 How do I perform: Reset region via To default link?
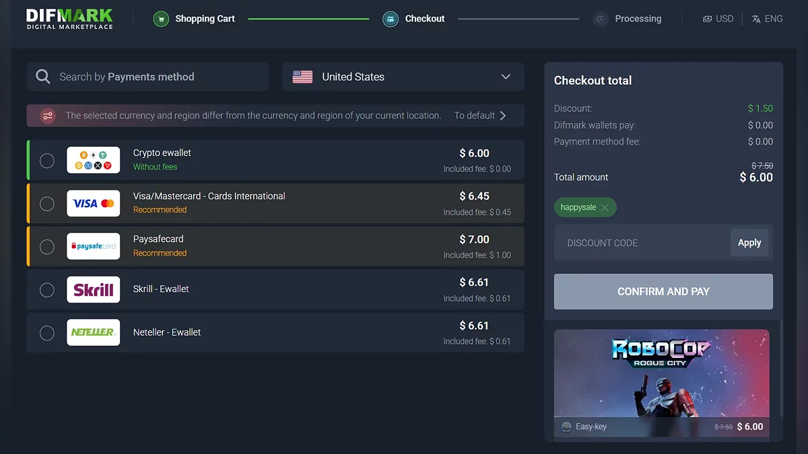[x=480, y=116]
